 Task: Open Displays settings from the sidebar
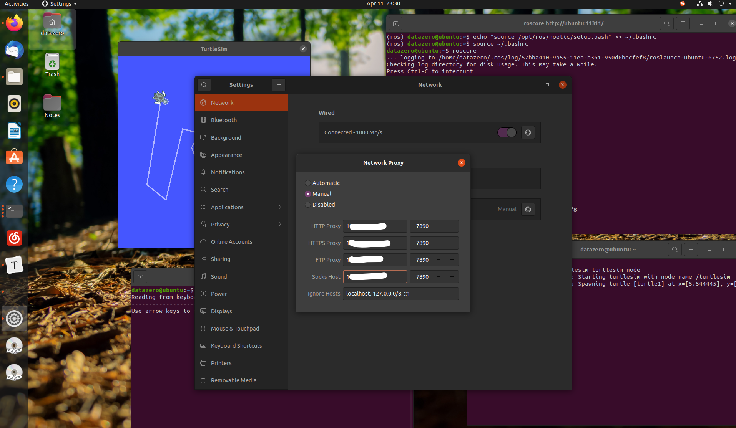pyautogui.click(x=221, y=311)
